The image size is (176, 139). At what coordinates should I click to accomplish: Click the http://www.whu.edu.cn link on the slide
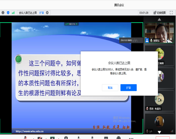tap(30, 131)
